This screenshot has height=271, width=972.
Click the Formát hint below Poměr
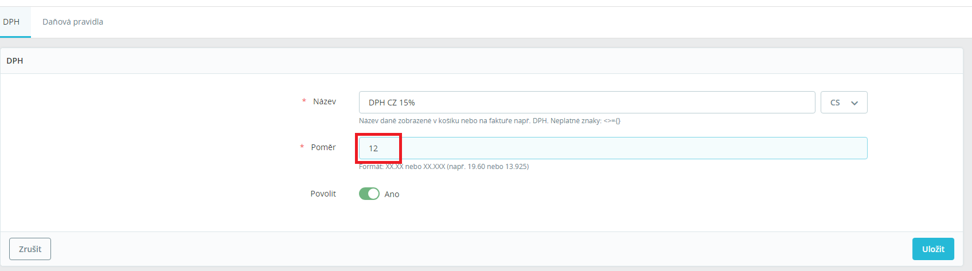click(443, 167)
